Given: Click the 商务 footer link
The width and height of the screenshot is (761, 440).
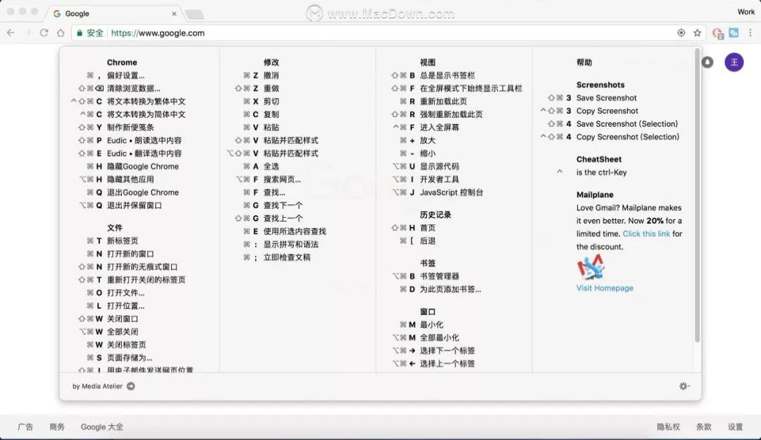Looking at the screenshot, I should point(57,427).
